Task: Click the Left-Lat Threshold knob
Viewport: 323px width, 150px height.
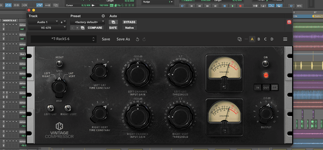Action: (180, 74)
